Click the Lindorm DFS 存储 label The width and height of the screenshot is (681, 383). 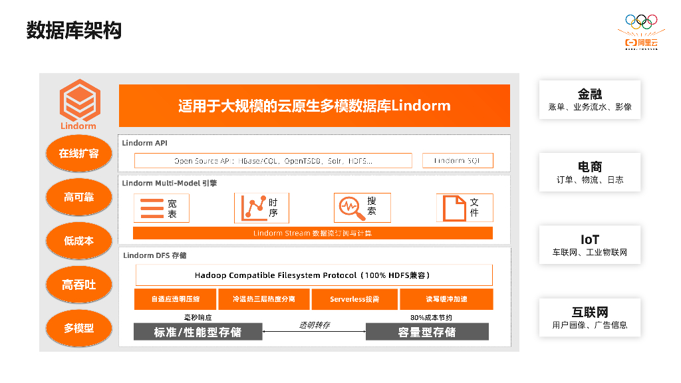pyautogui.click(x=154, y=255)
